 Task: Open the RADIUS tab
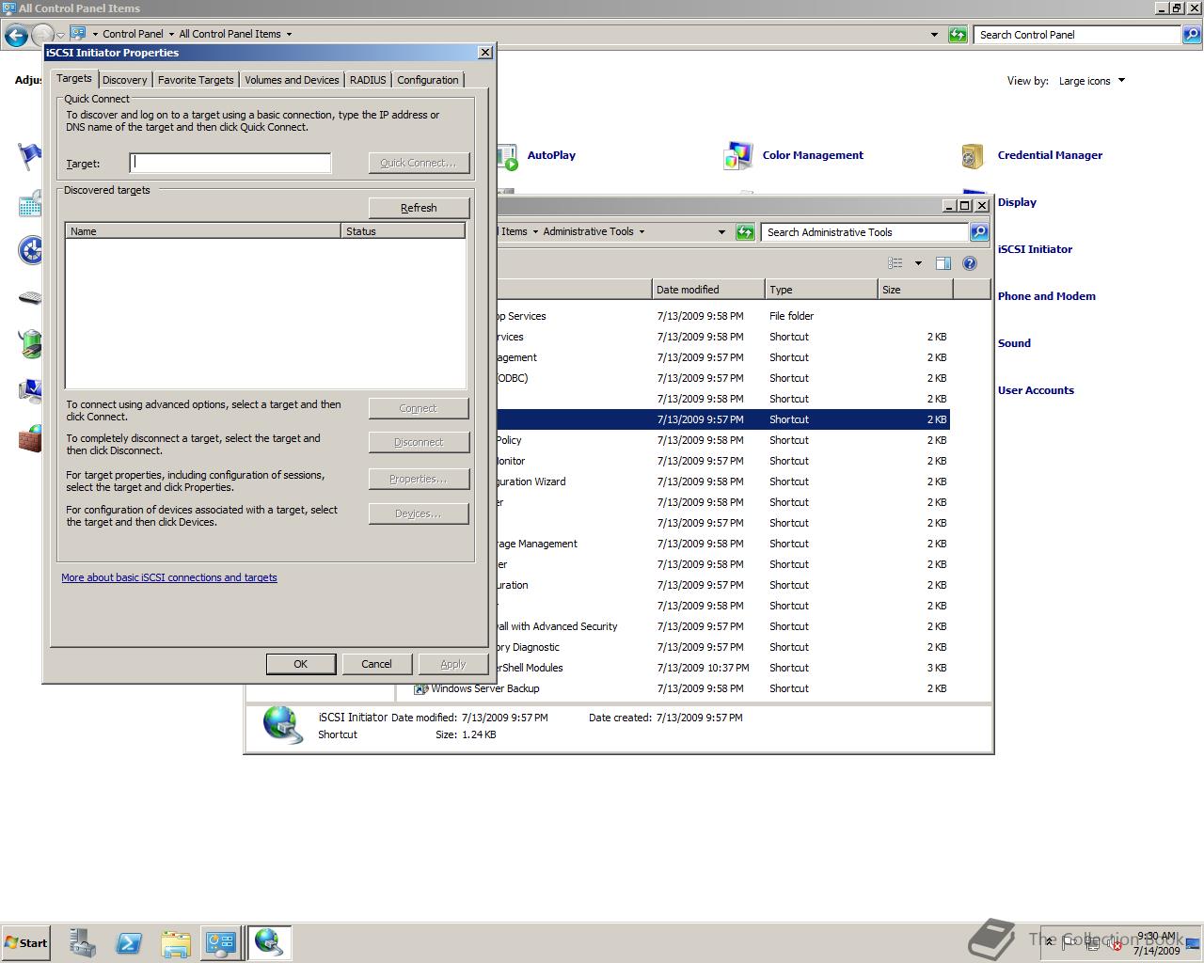pos(368,80)
